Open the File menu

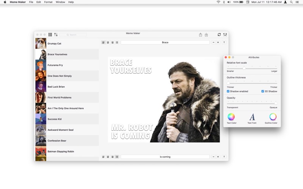coord(31,2)
